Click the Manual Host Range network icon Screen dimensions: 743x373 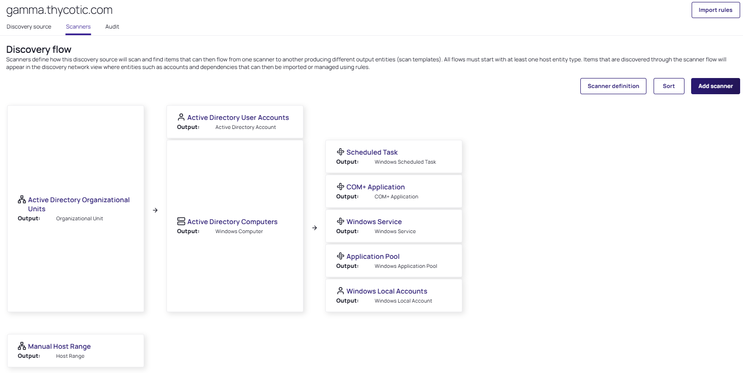[22, 346]
